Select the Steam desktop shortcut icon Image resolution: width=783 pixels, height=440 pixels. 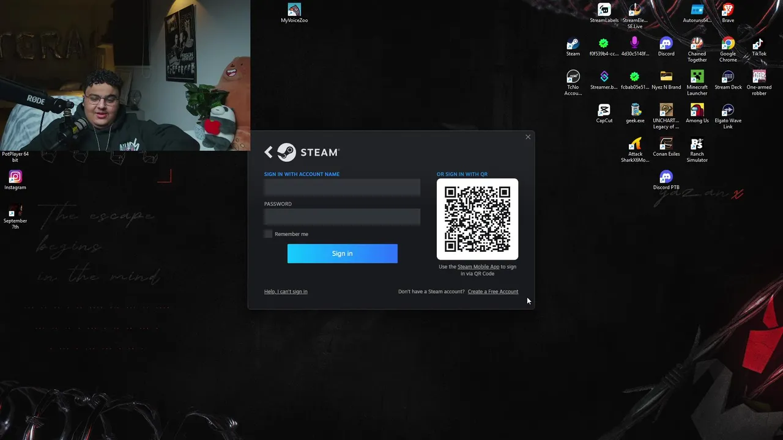pos(573,46)
